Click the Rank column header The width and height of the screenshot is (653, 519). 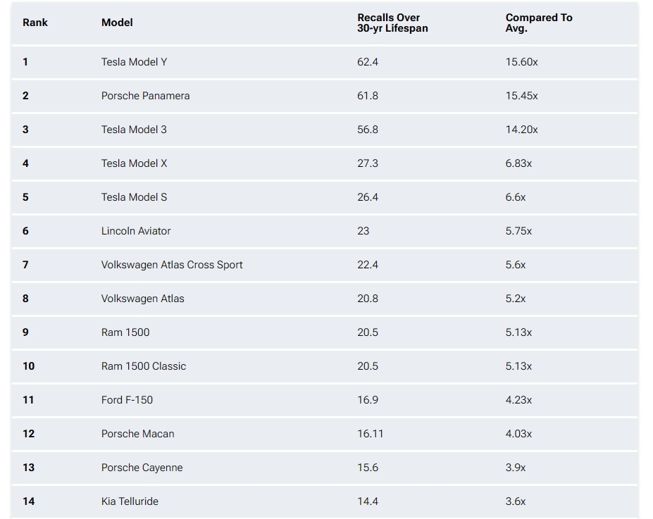tap(35, 23)
